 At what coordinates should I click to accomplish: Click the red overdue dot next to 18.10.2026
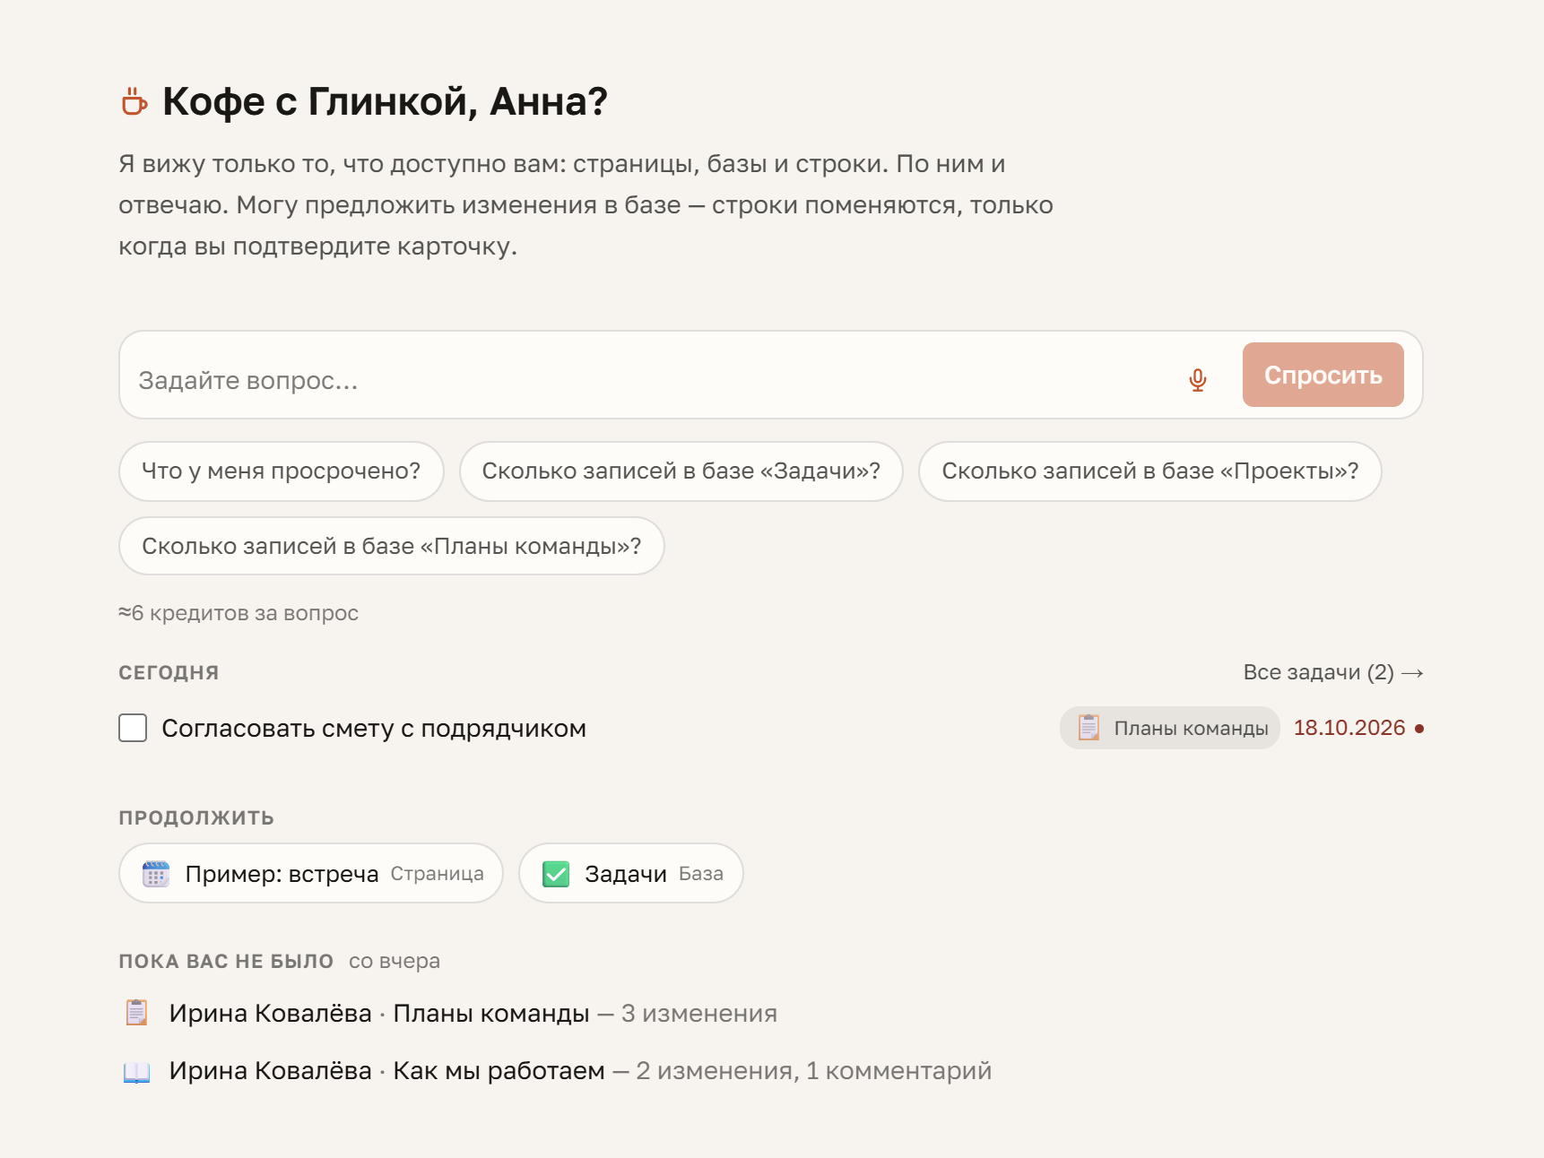point(1418,729)
